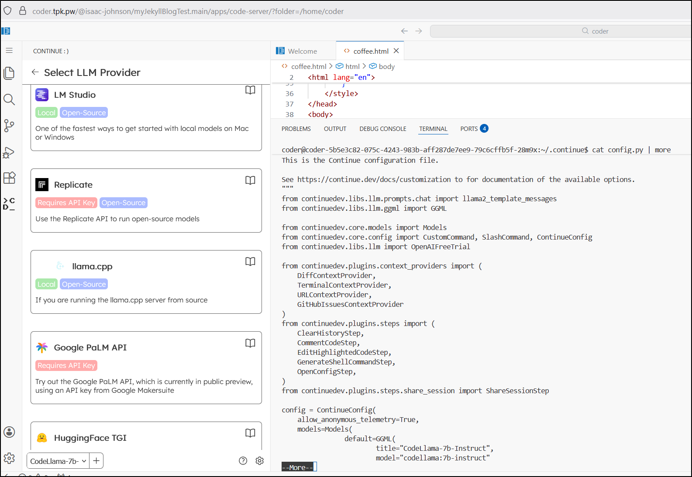Switch to the PORTS panel tab
Image resolution: width=692 pixels, height=477 pixels.
[469, 129]
